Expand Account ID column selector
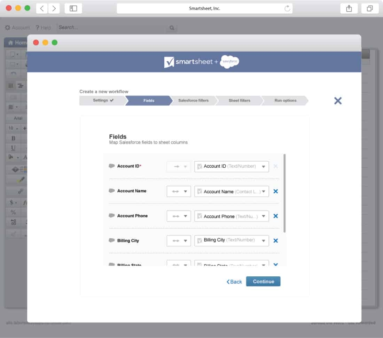Viewport: 383px width, 338px height. (232, 167)
